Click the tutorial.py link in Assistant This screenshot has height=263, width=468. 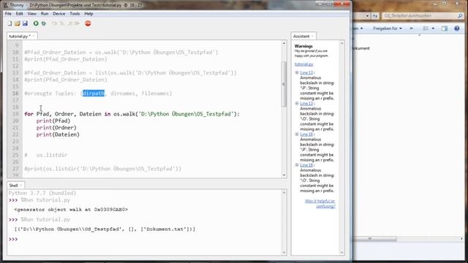[304, 64]
